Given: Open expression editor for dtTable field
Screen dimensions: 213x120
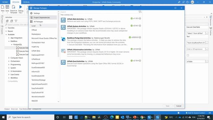Looking at the screenshot, I should [207, 61].
